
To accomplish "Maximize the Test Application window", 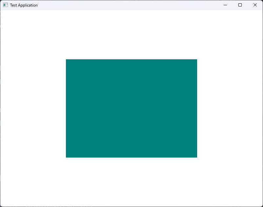I will [x=240, y=5].
